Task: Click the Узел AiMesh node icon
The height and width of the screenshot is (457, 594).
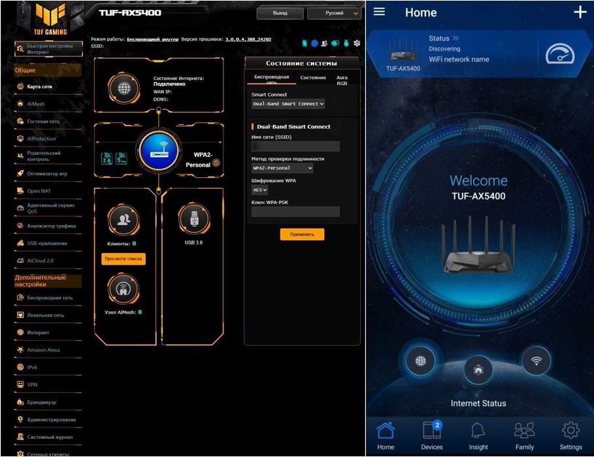Action: 124,289
